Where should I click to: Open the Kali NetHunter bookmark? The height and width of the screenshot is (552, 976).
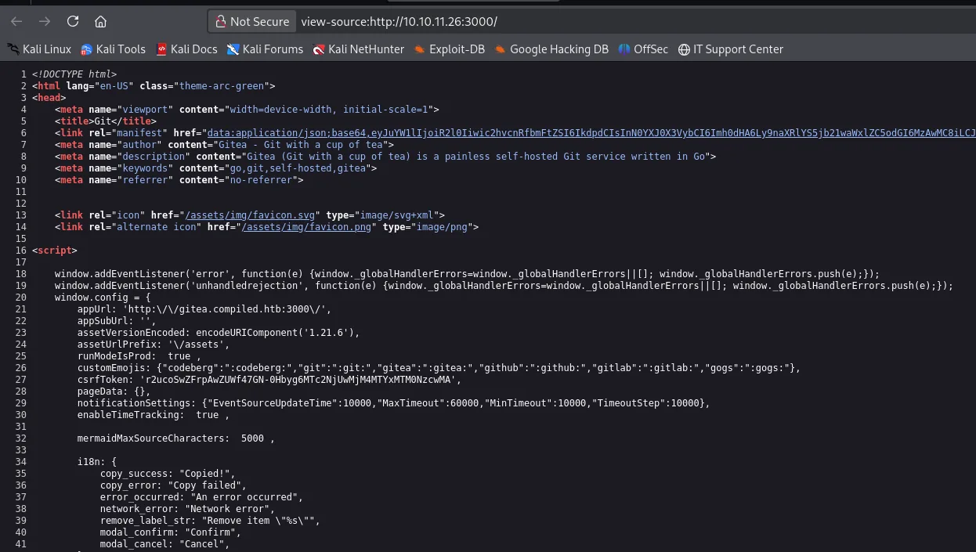coord(359,49)
